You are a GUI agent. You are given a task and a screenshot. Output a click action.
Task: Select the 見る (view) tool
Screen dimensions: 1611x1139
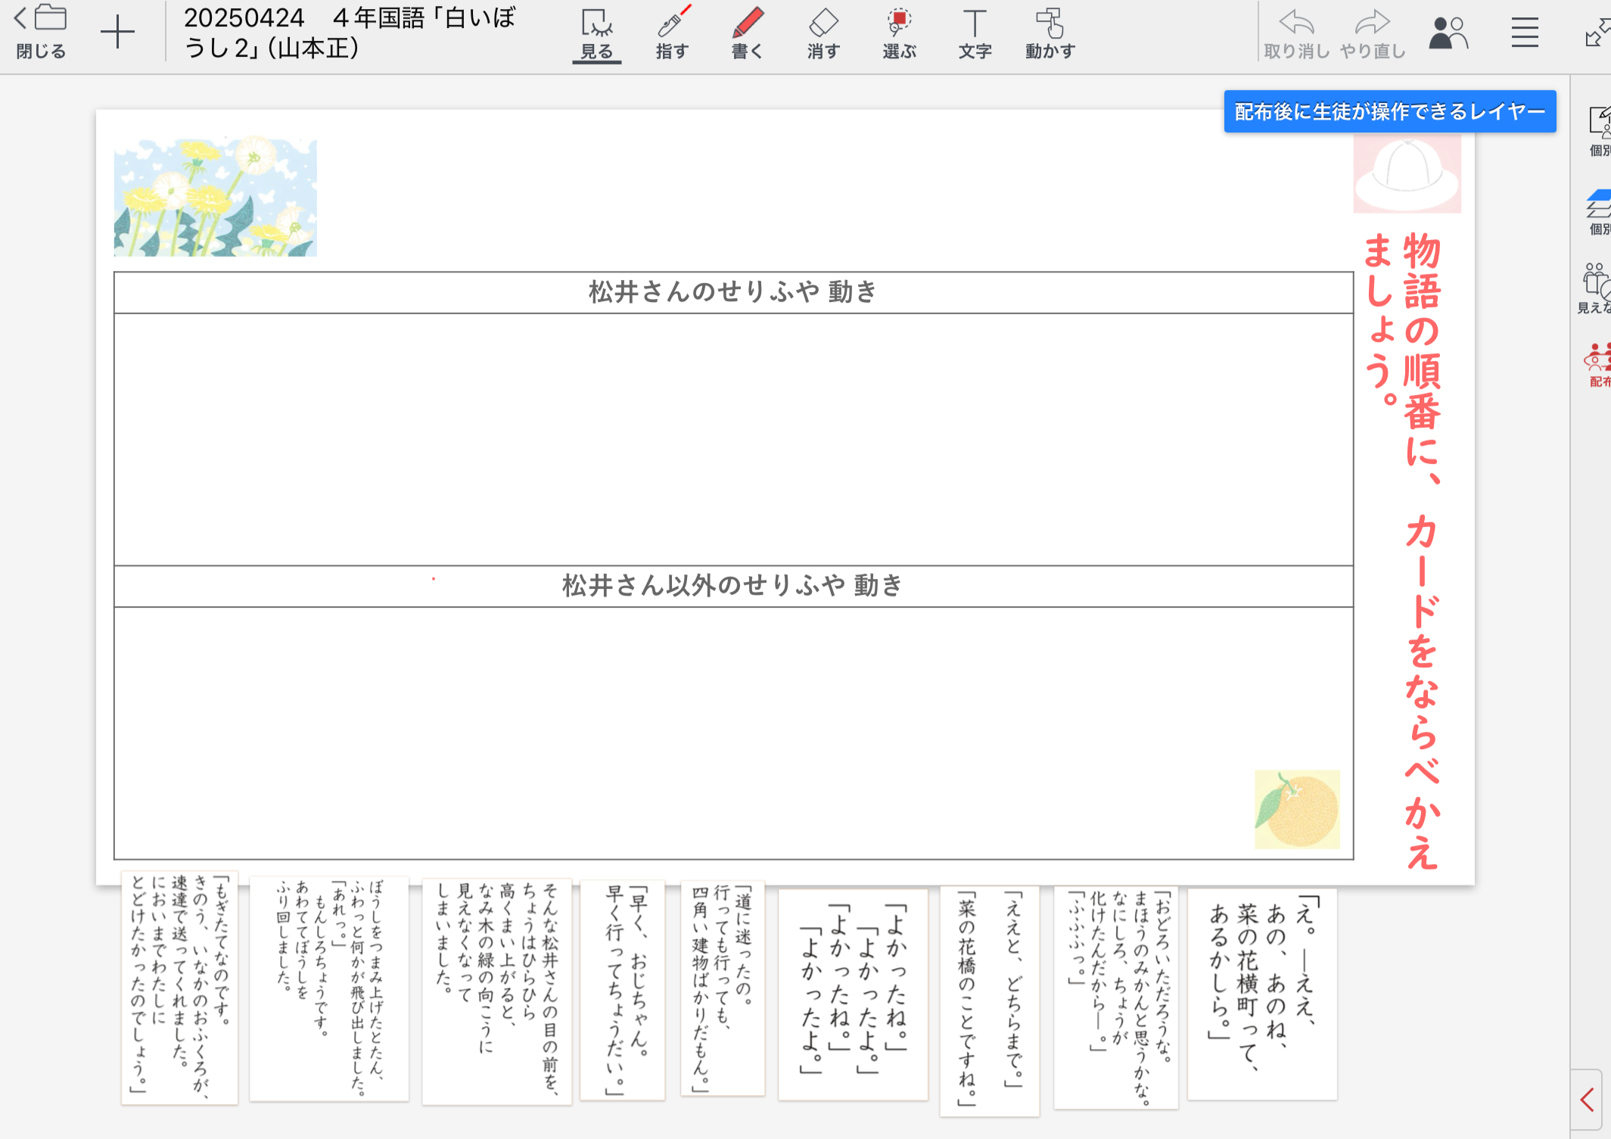click(x=597, y=33)
